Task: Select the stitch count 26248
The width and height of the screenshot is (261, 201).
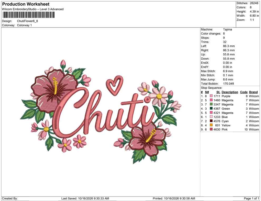Action: 254,3
